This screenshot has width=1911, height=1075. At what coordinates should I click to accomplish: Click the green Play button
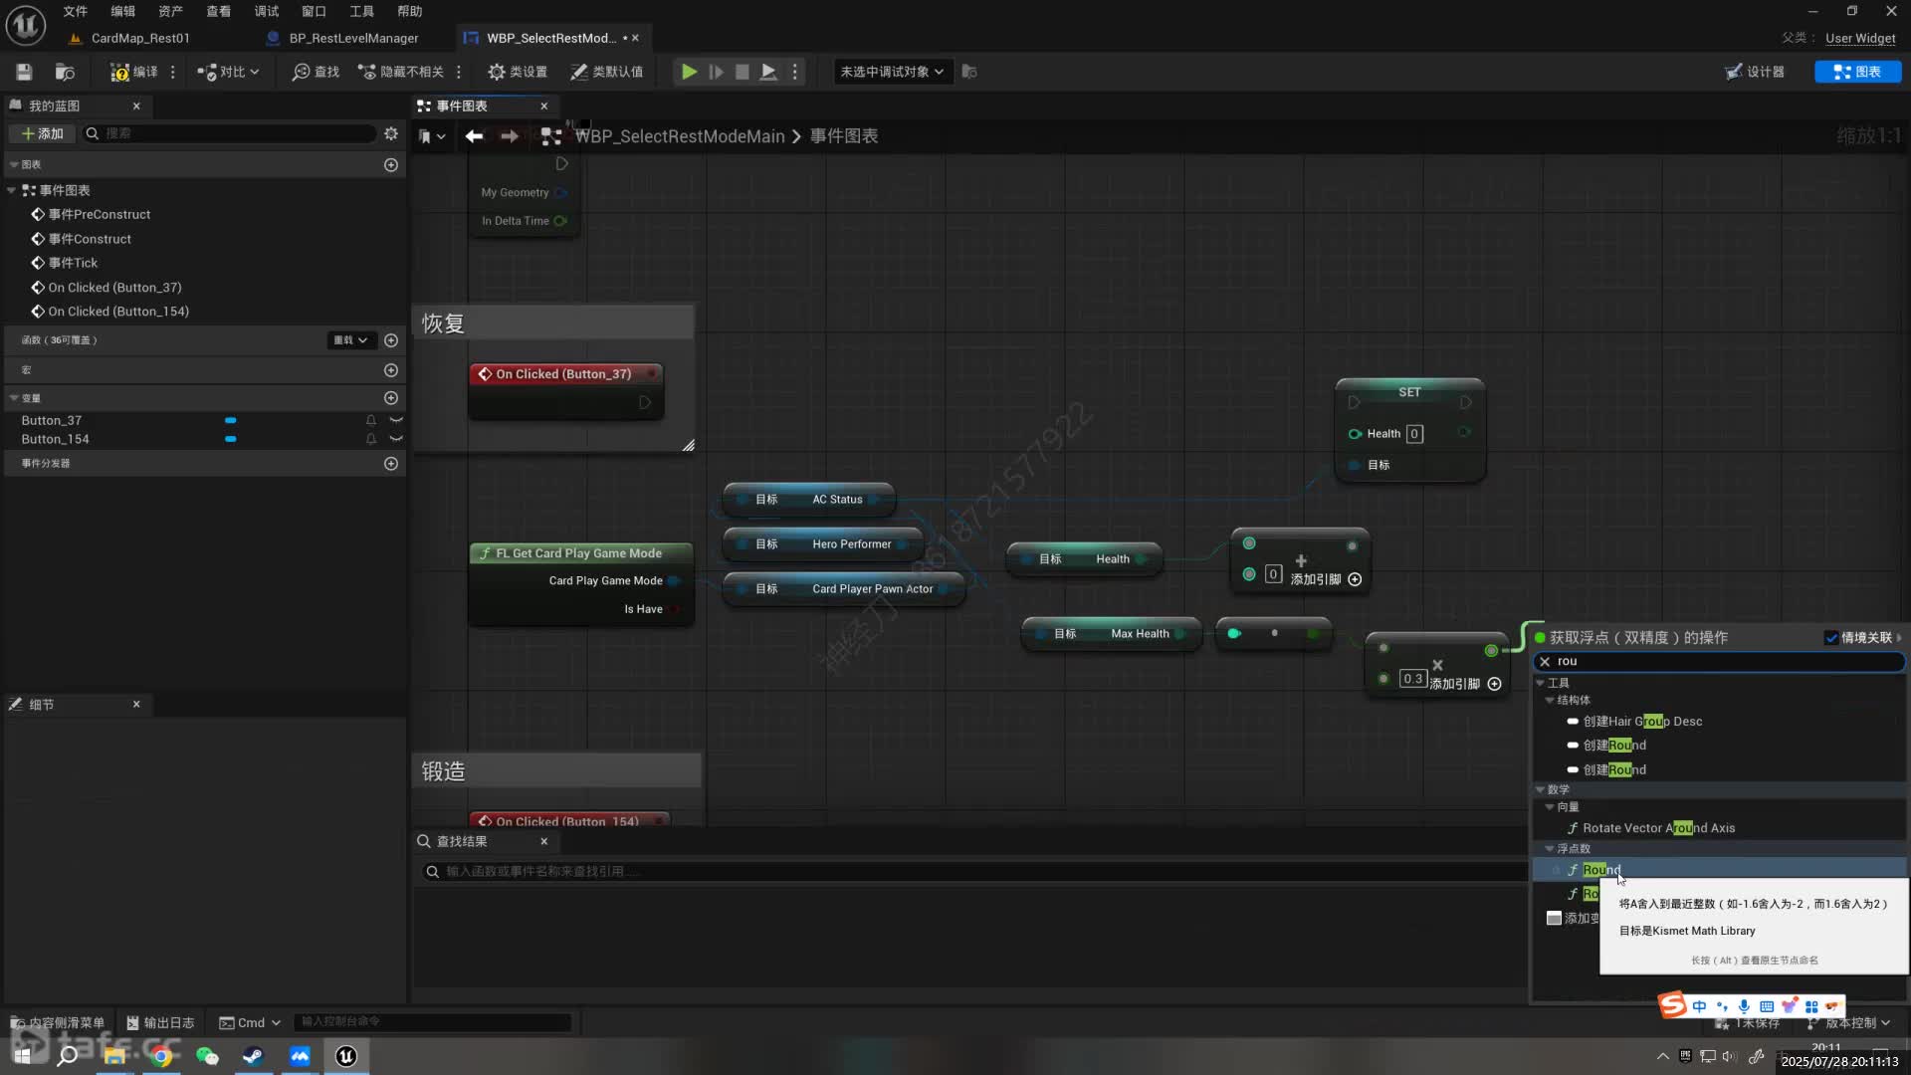click(x=688, y=72)
